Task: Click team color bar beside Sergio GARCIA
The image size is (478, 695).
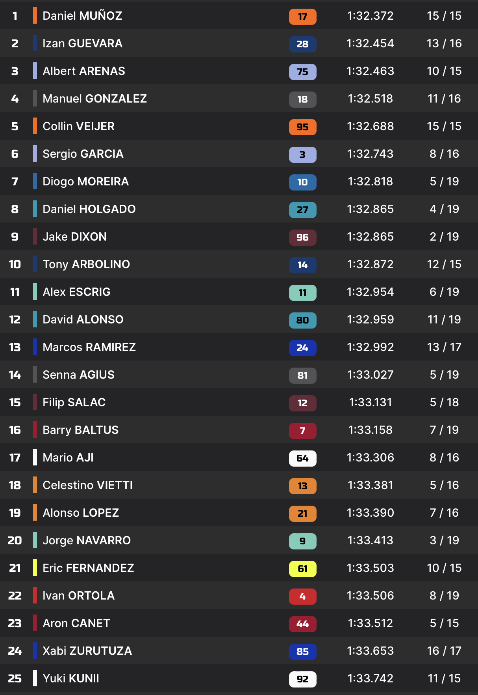Action: (x=35, y=154)
